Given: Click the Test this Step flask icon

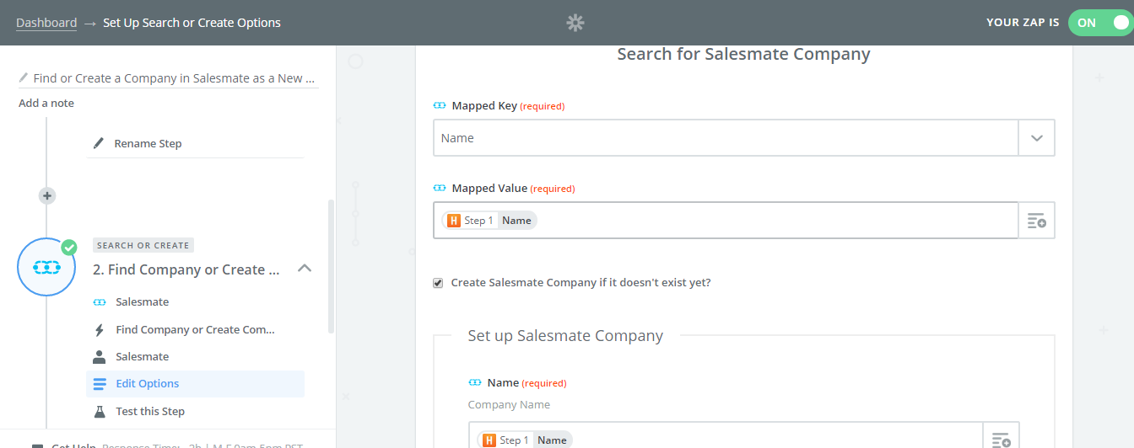Looking at the screenshot, I should click(100, 411).
